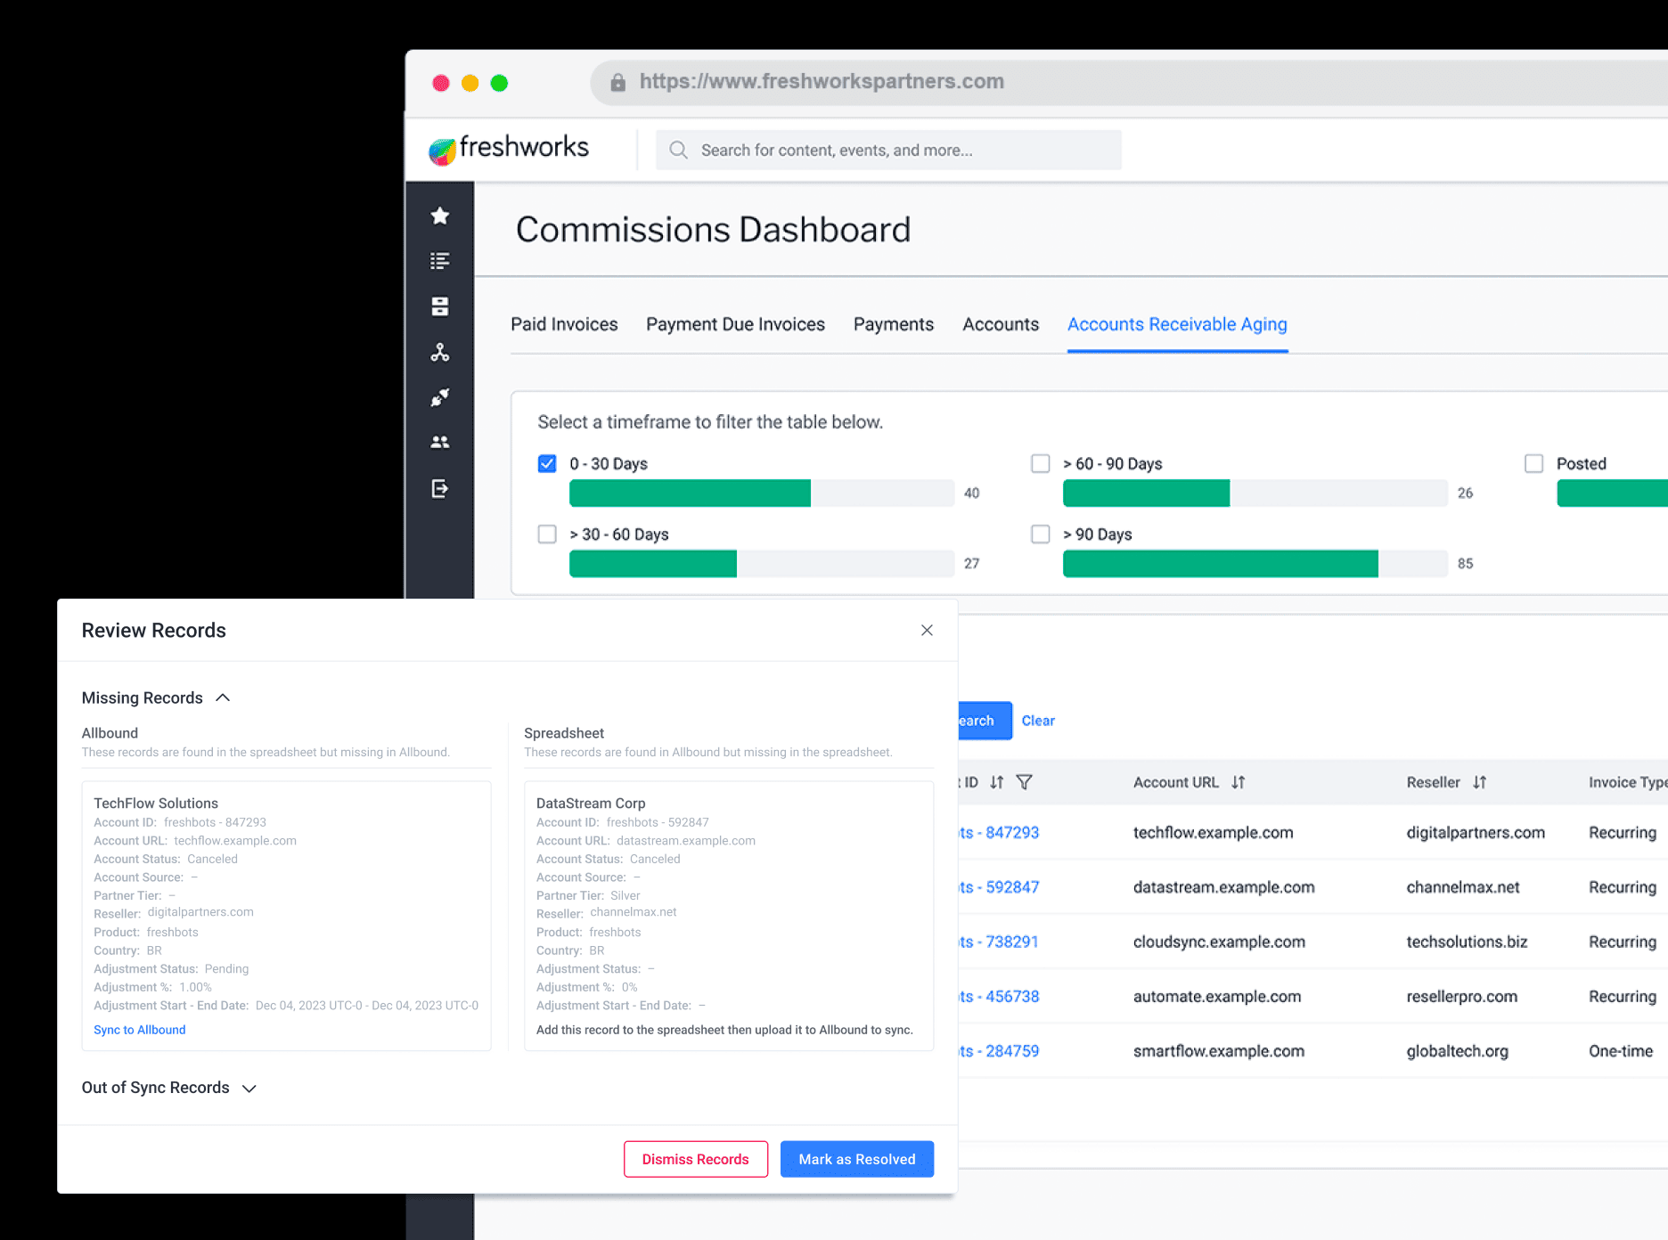Click the Mark as Resolved button
Screen dimensions: 1668x1240
point(857,1159)
